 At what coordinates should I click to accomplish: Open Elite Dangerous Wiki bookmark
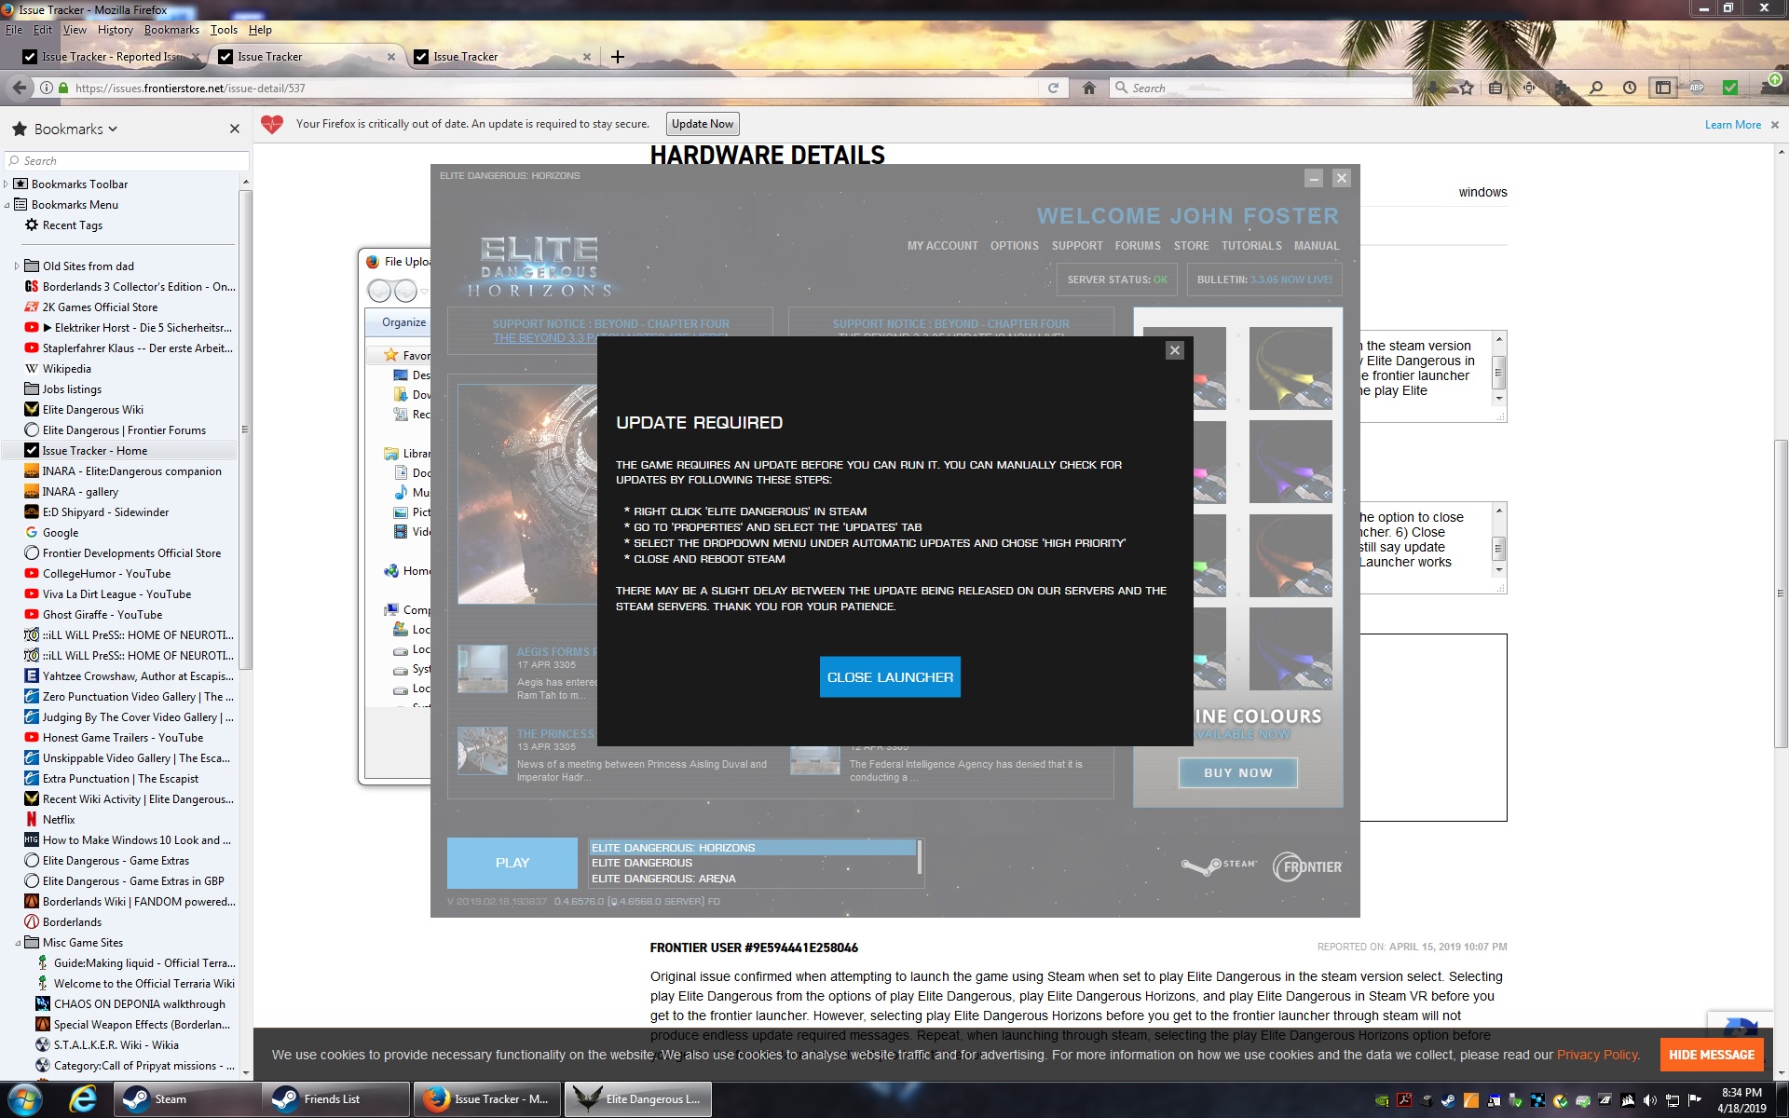[84, 410]
